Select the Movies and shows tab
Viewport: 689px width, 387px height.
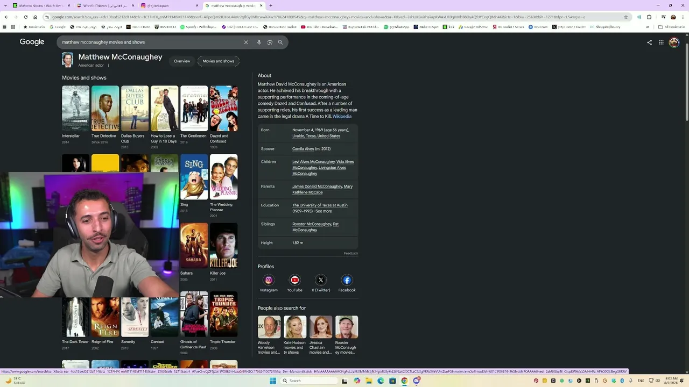[x=219, y=61]
